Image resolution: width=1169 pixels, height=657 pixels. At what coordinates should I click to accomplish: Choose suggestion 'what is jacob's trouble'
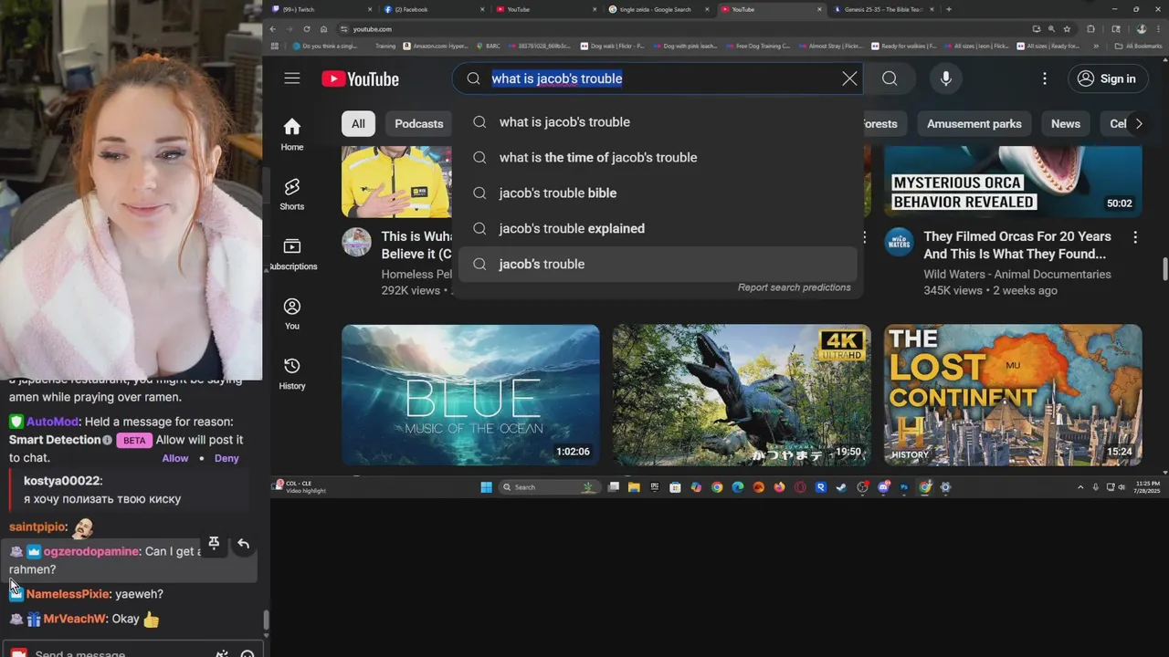pos(658,122)
